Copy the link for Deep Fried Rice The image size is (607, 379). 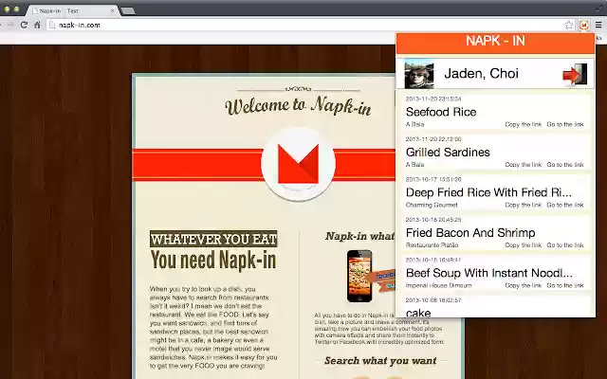click(x=523, y=205)
